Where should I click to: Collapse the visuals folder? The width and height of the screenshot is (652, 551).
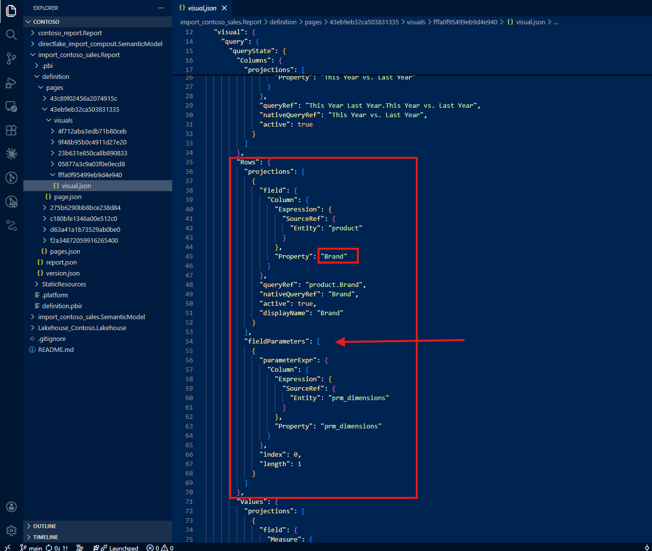(98, 120)
